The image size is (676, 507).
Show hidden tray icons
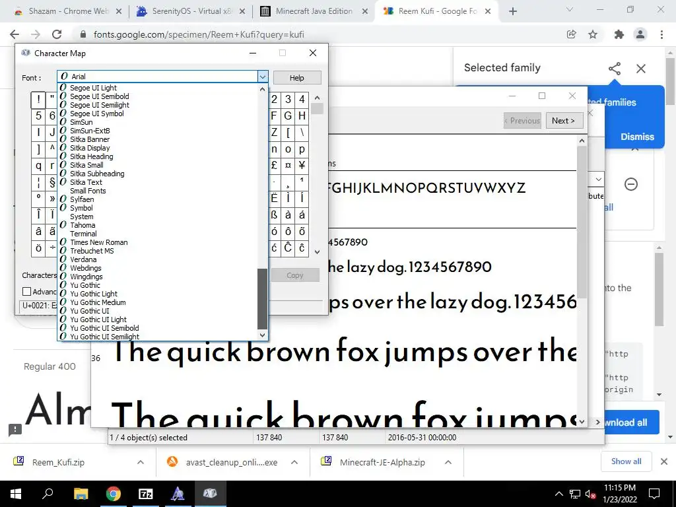(558, 494)
